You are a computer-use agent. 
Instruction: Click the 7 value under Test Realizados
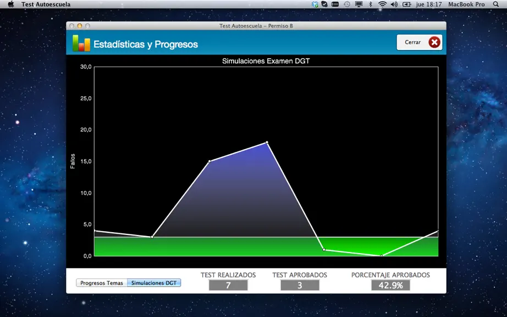(228, 285)
